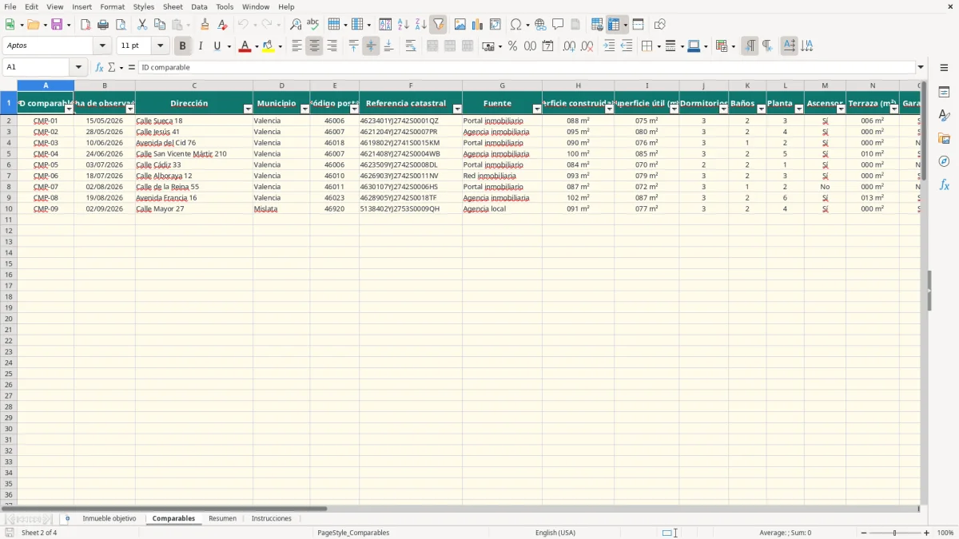Toggle print preview icon
The width and height of the screenshot is (959, 539).
(x=121, y=25)
